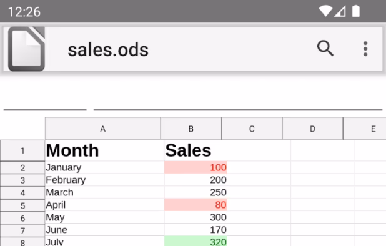The height and width of the screenshot is (246, 386).
Task: Select the red 80 sales cell
Action: point(195,205)
